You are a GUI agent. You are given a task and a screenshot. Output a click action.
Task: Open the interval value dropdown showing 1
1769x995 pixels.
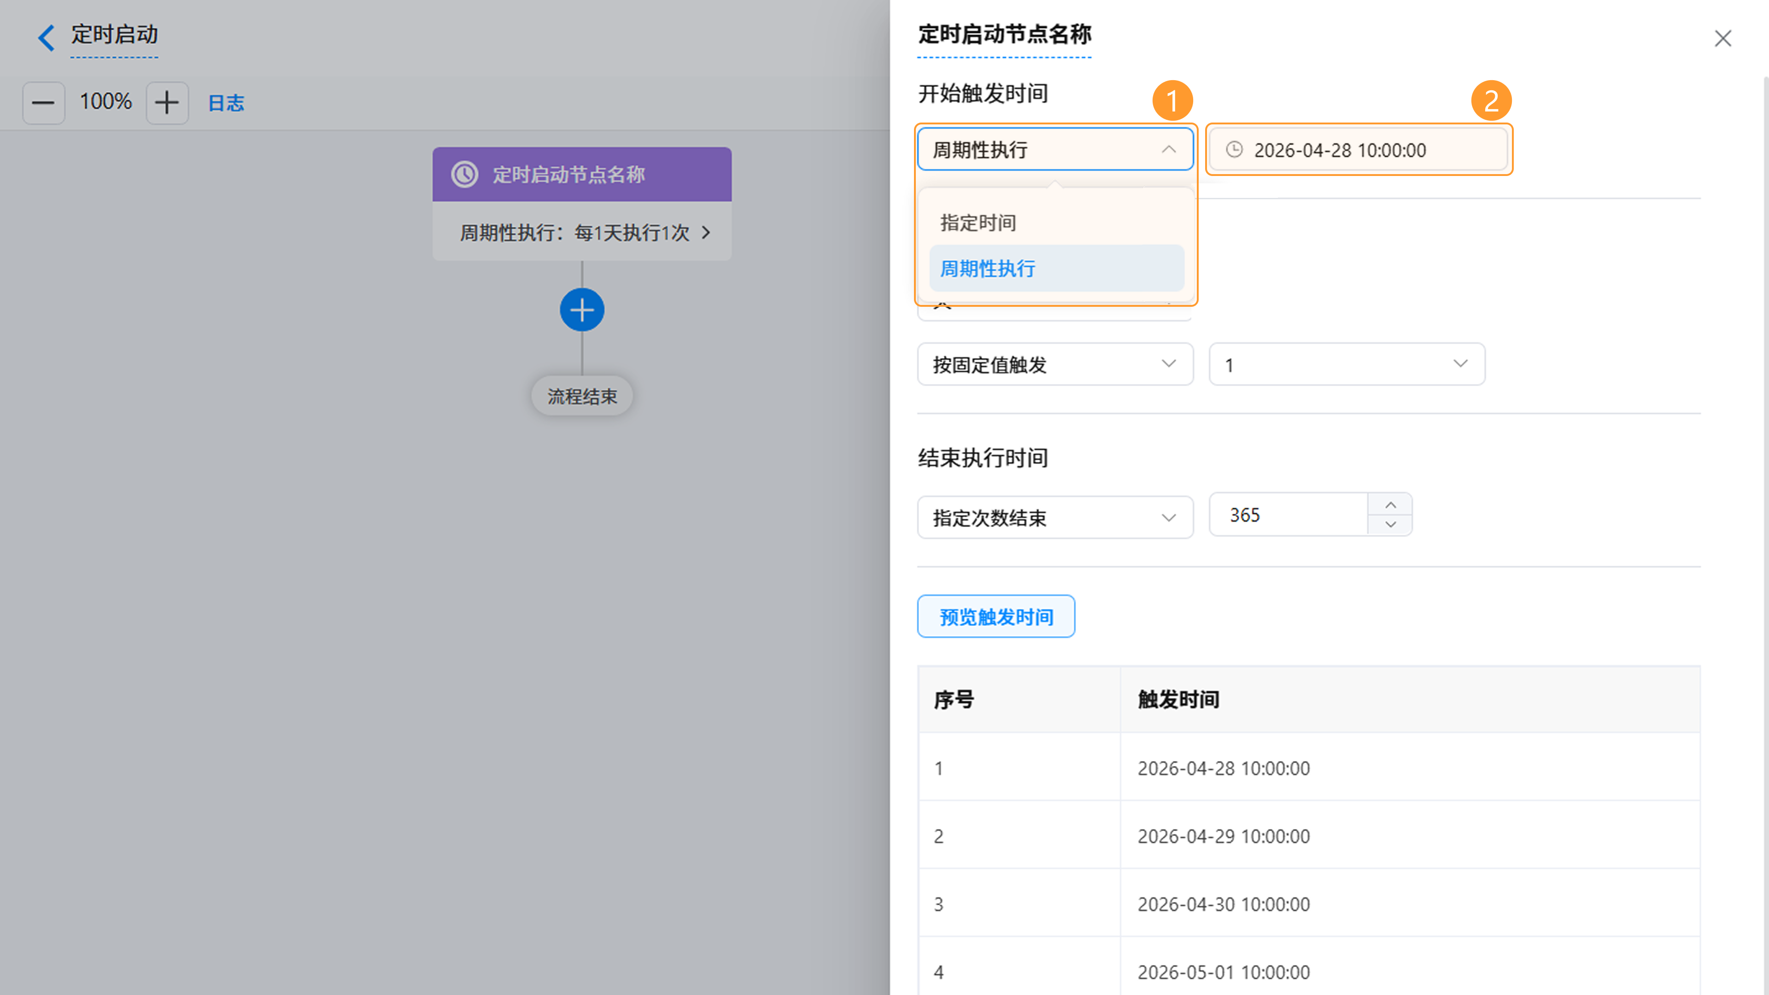(x=1347, y=364)
